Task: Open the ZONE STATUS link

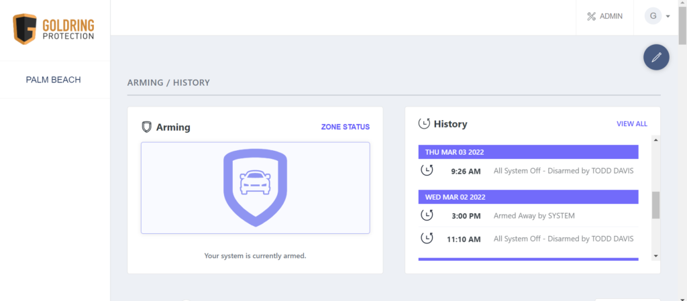Action: click(346, 127)
